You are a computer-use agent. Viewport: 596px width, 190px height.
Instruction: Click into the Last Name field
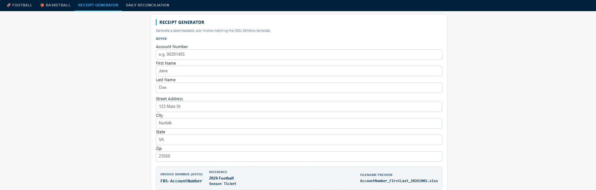[299, 88]
